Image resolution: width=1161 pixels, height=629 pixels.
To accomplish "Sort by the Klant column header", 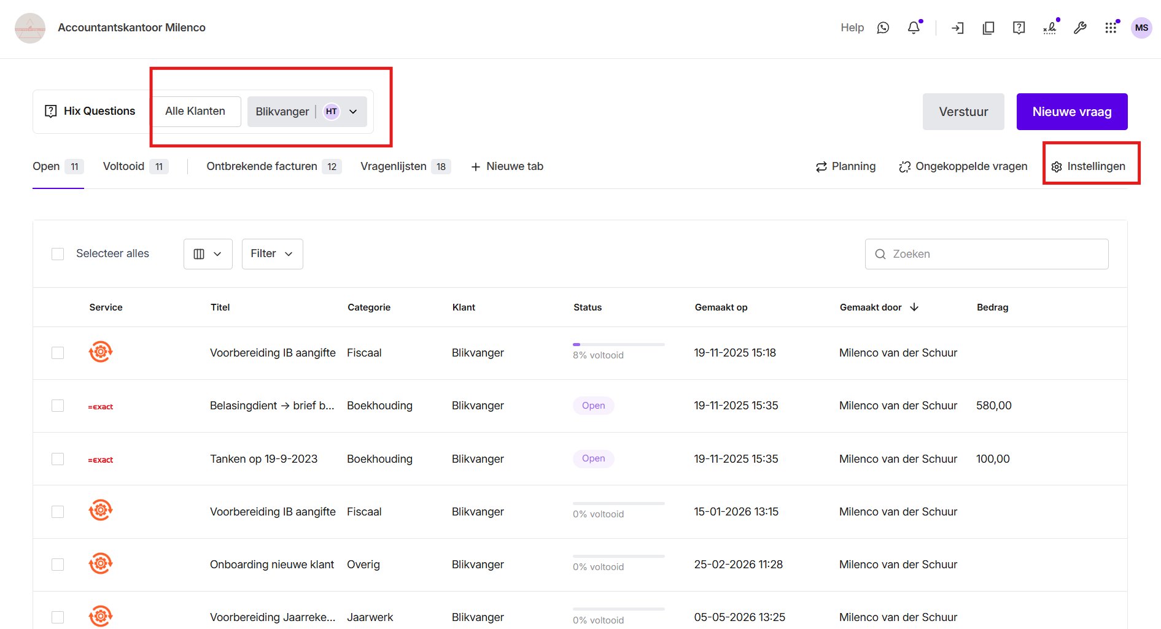I will click(464, 307).
